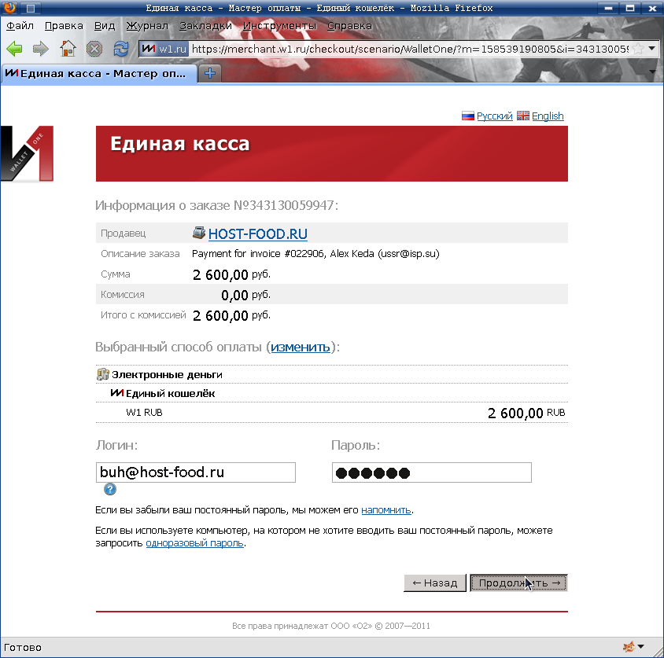Open the Файл menu

[20, 26]
